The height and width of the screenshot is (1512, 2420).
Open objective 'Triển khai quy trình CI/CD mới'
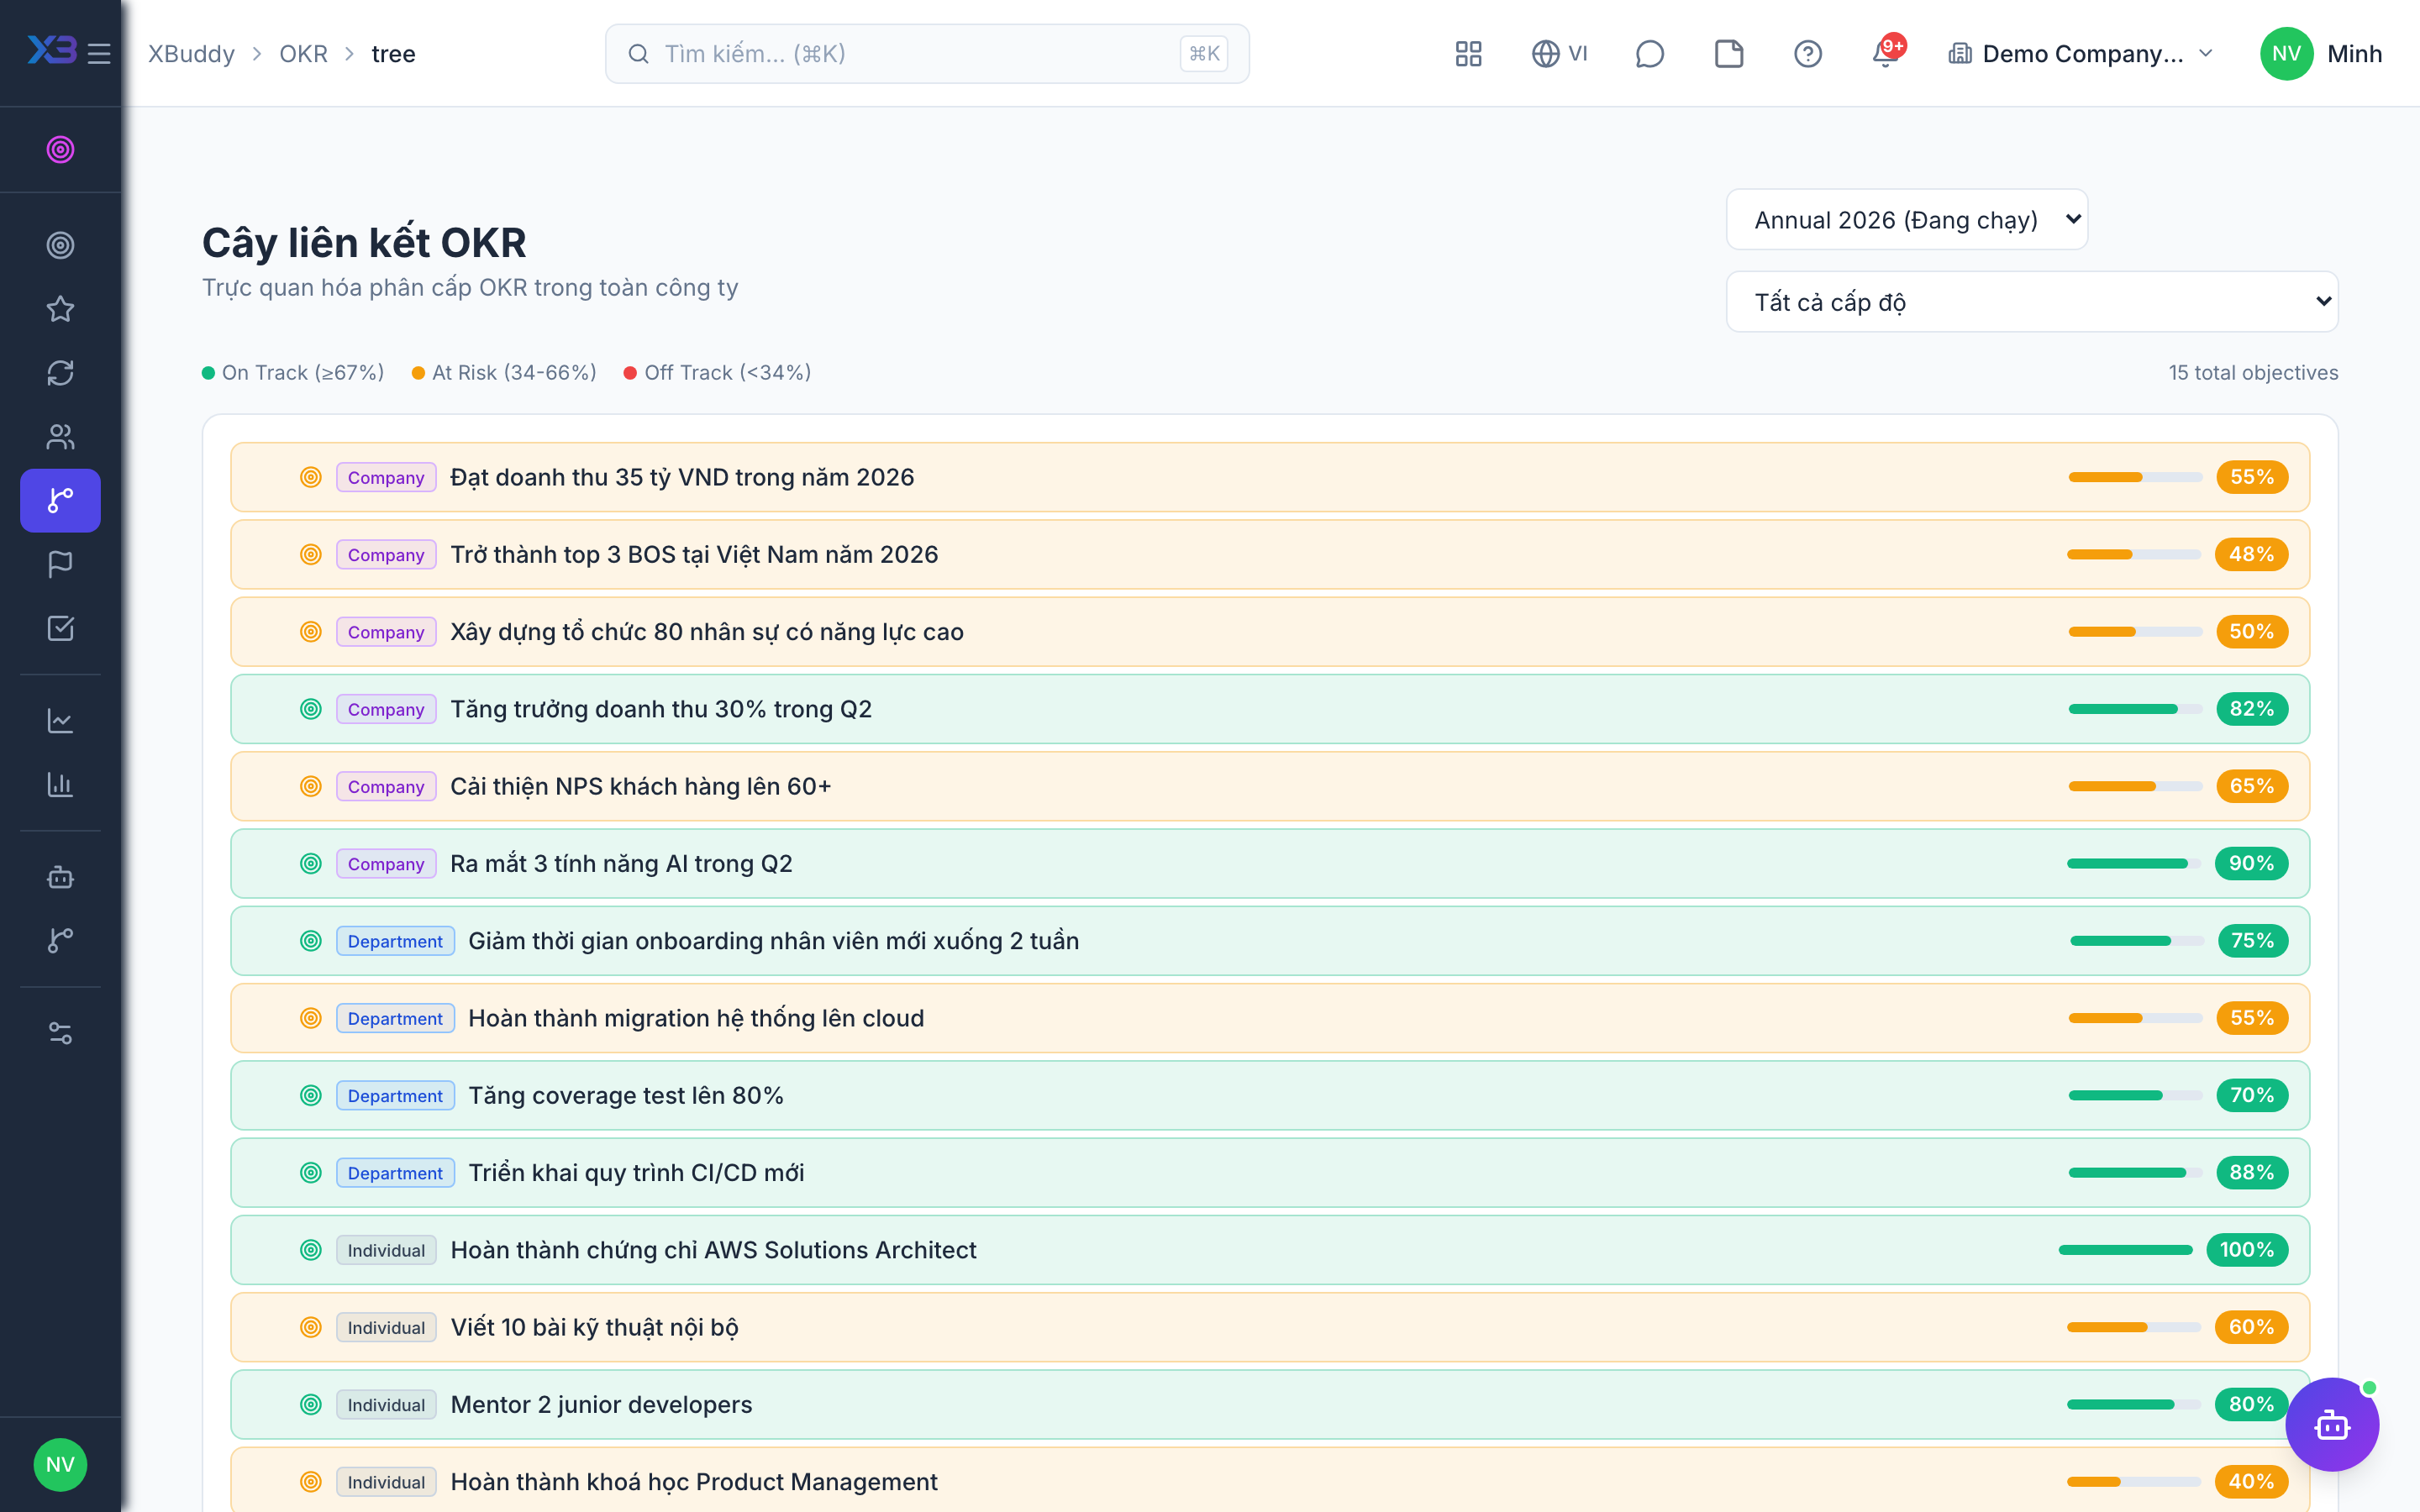coord(1270,1172)
